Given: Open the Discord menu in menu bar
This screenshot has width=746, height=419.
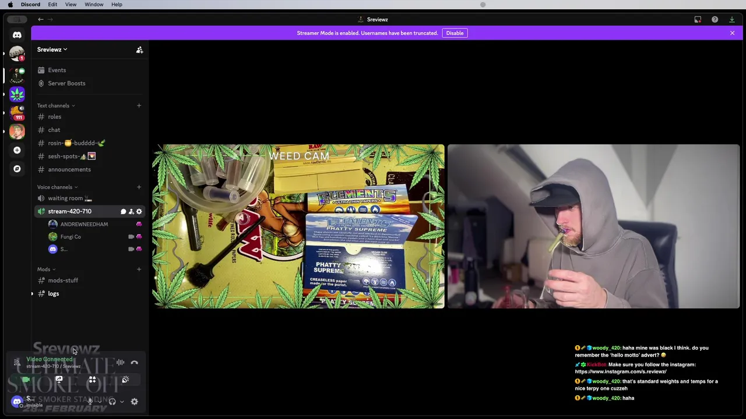Looking at the screenshot, I should click(30, 5).
